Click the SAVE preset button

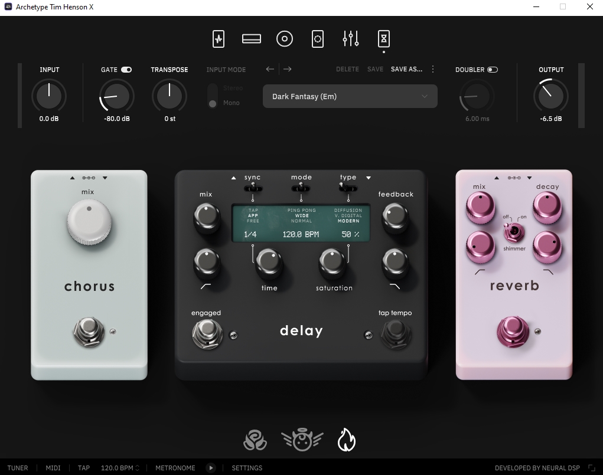376,69
